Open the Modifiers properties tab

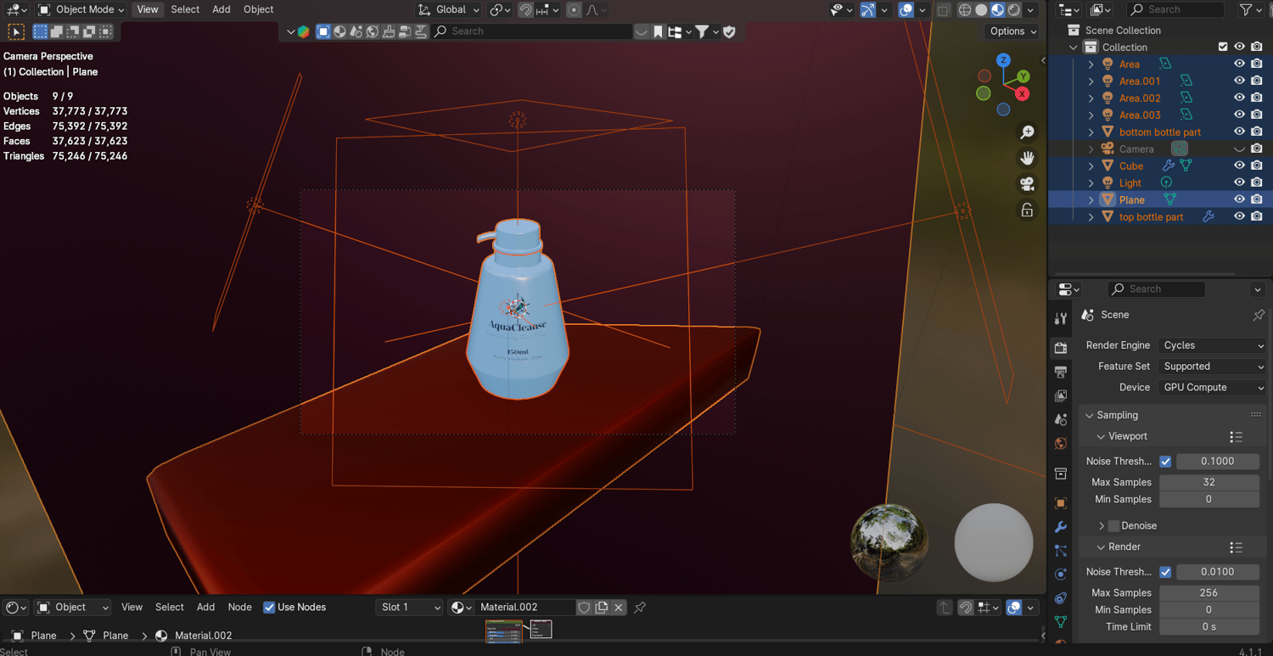[x=1061, y=527]
